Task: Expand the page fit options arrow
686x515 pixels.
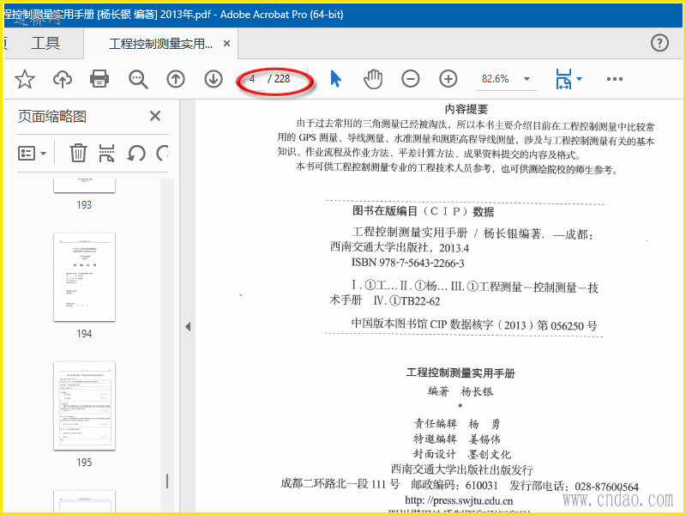Action: coord(580,79)
